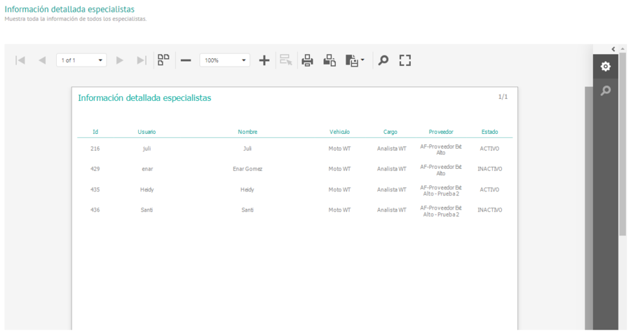Click the 'Cargo' column header
The height and width of the screenshot is (333, 631).
pos(391,132)
